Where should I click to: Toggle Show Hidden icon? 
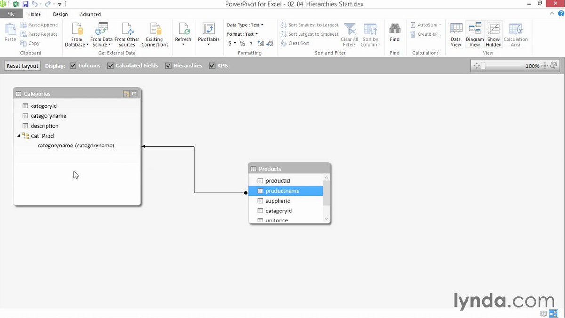tap(493, 29)
